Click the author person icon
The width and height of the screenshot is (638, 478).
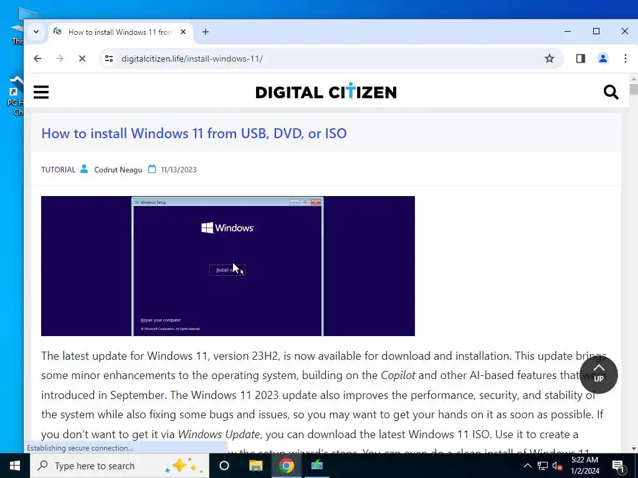click(x=84, y=169)
